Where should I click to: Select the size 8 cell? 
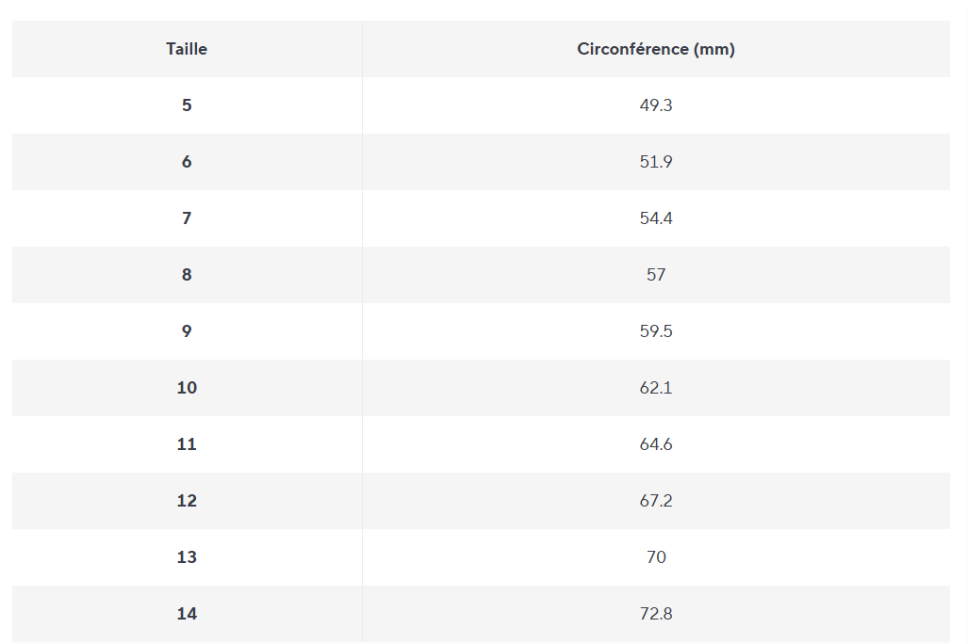click(187, 275)
